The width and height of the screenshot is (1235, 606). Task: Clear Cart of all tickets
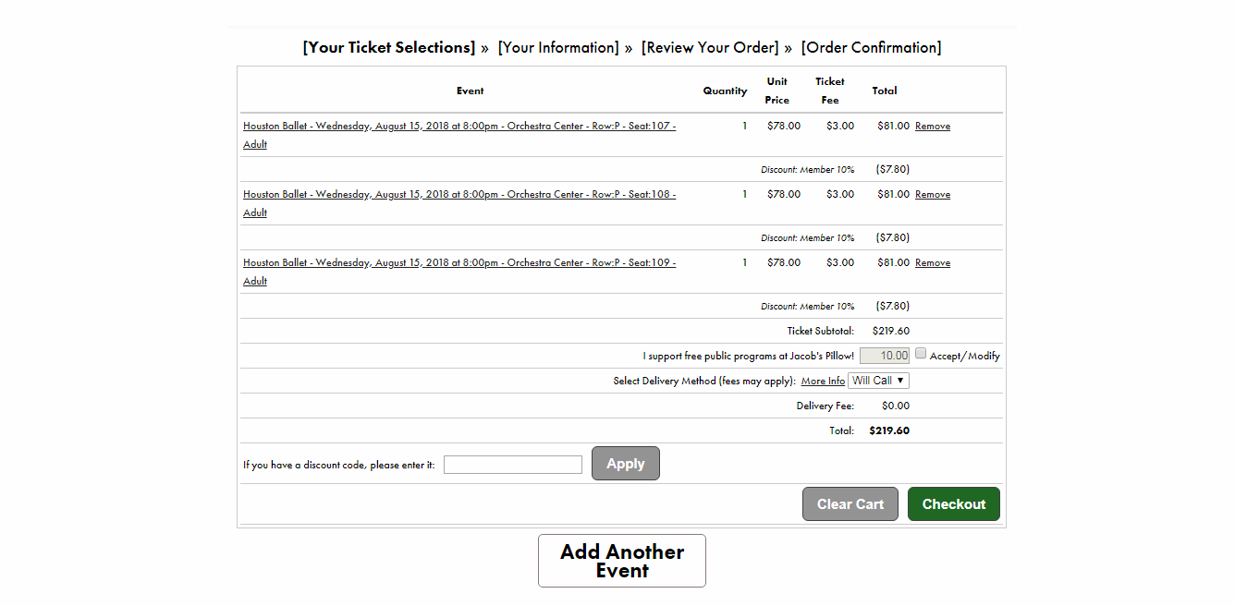pyautogui.click(x=850, y=504)
